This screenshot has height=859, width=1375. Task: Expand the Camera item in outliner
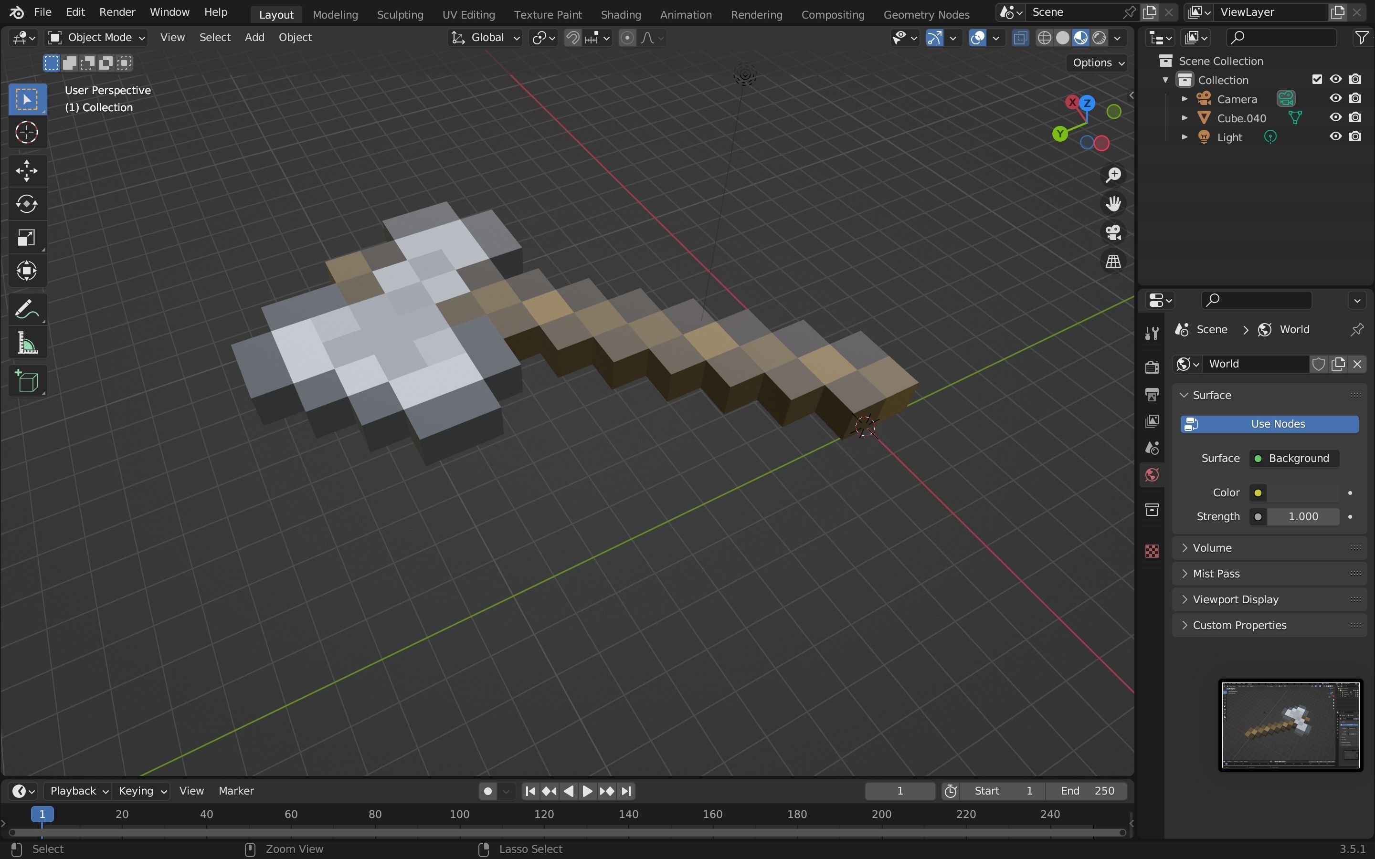coord(1185,99)
